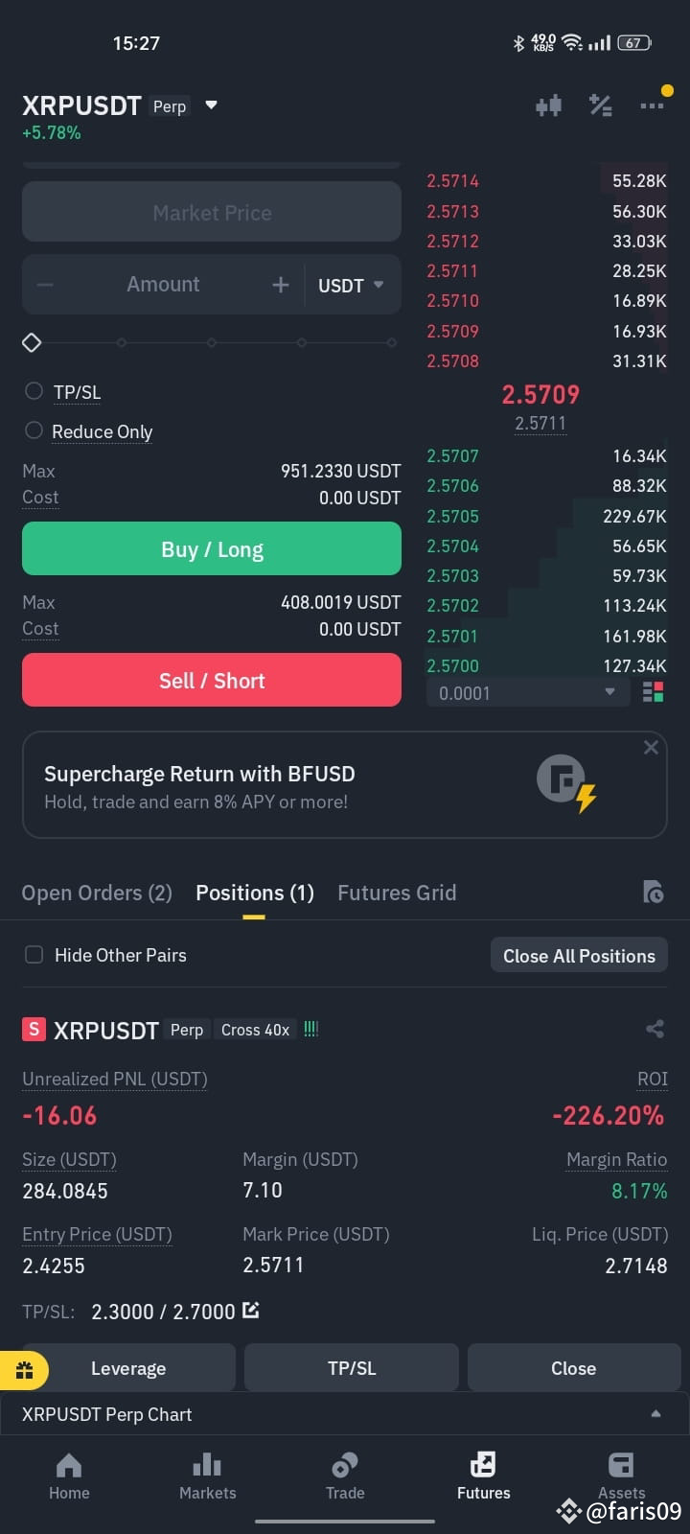Switch to the Open Orders (2) tab
This screenshot has height=1534, width=690.
(97, 893)
